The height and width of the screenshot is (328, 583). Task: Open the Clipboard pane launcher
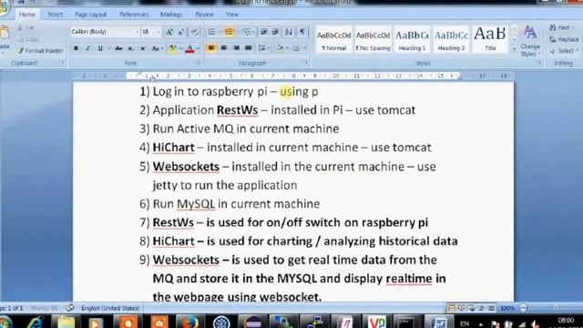pos(62,63)
